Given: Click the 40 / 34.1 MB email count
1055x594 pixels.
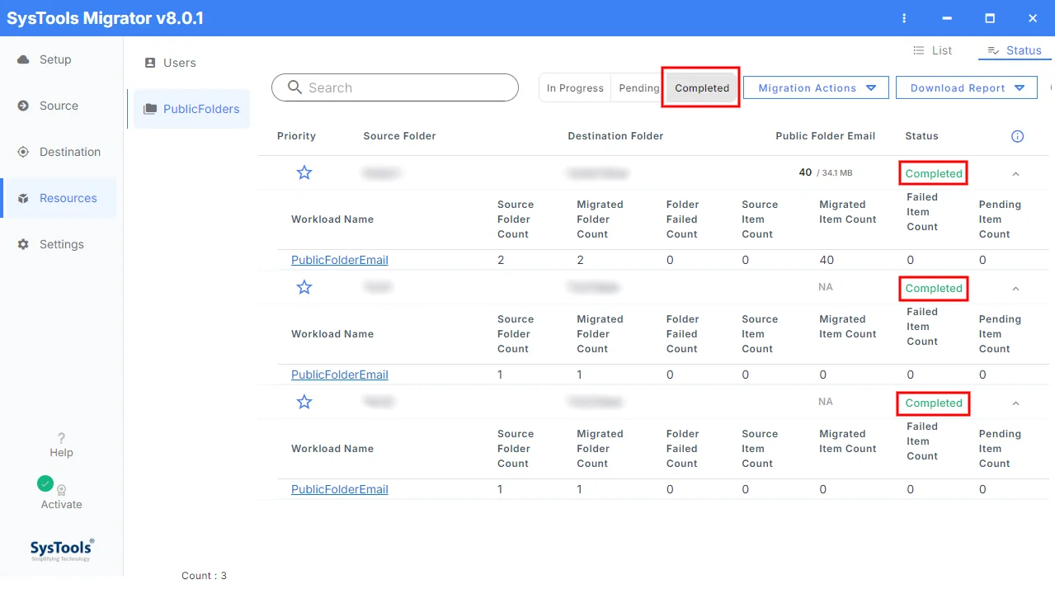Looking at the screenshot, I should (826, 173).
